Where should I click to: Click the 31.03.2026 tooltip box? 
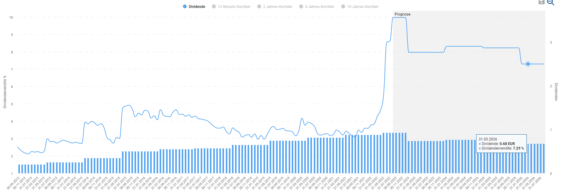click(x=501, y=143)
